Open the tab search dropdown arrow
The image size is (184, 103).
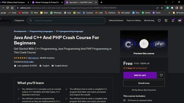pos(166,2)
